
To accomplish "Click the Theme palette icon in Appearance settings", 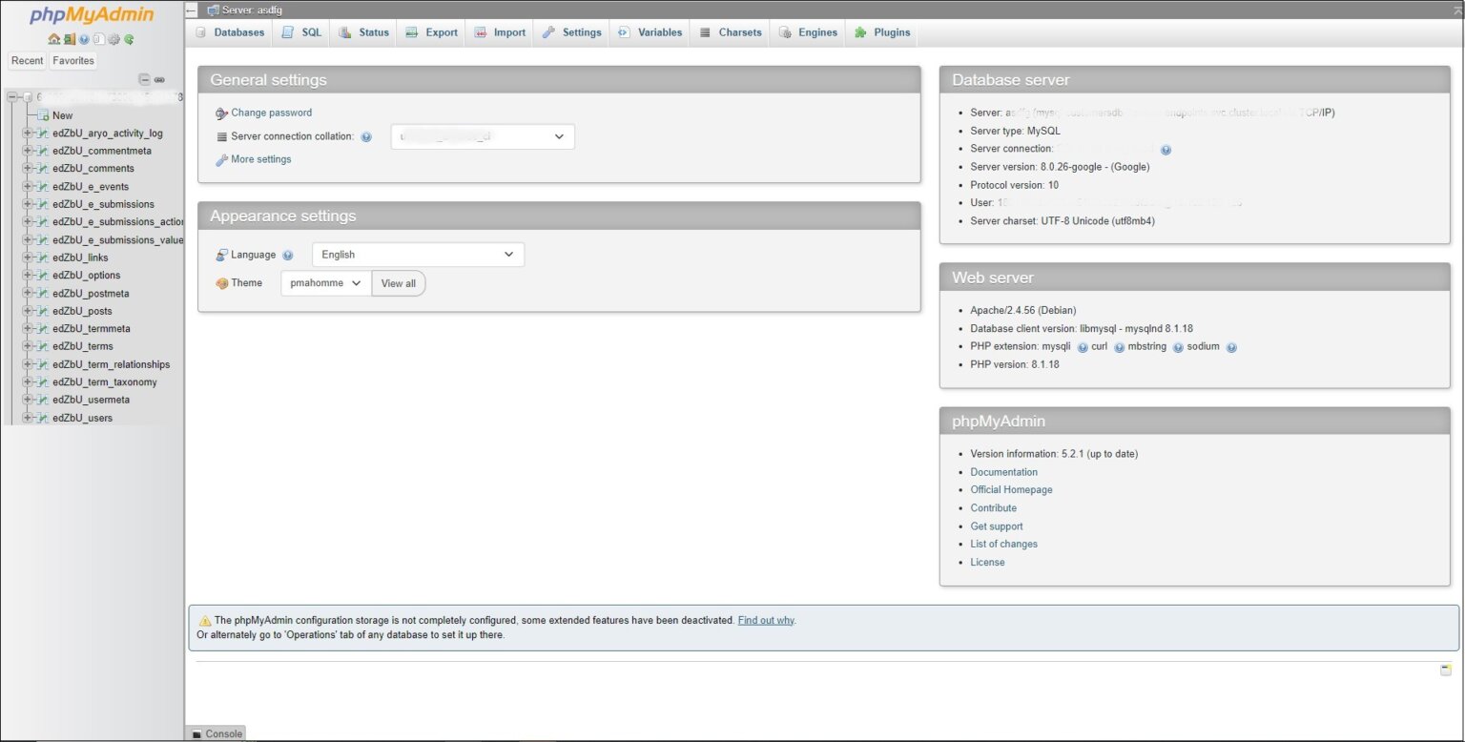I will pyautogui.click(x=219, y=282).
